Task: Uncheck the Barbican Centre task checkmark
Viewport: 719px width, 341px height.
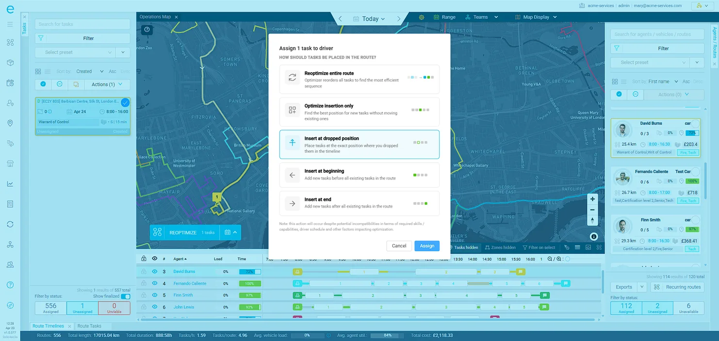Action: [125, 102]
